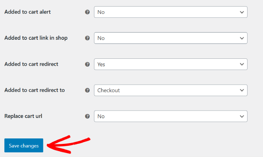This screenshot has height=157, width=263.
Task: Click chevron arrow on Replace cart url select
Action: point(242,116)
